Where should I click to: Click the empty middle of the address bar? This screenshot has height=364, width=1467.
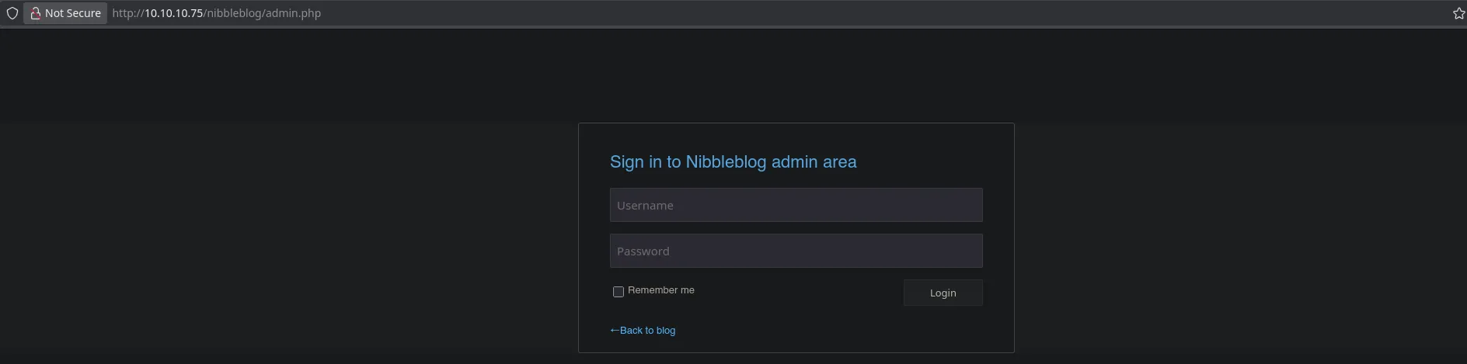click(x=855, y=13)
